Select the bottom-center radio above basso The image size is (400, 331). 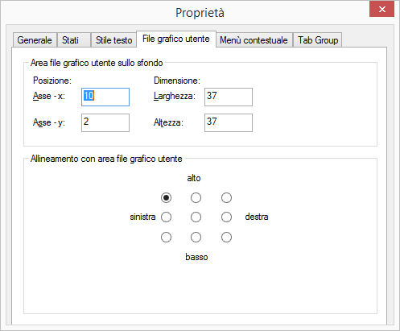click(196, 238)
